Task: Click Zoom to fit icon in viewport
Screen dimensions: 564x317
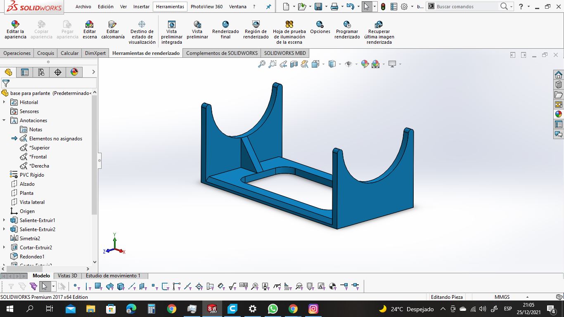Action: point(262,64)
